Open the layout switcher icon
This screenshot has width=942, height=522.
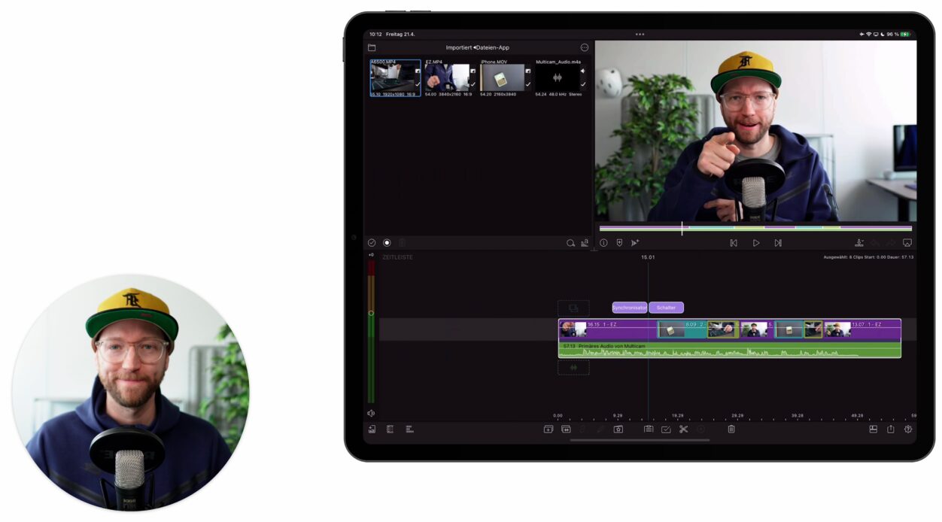874,429
